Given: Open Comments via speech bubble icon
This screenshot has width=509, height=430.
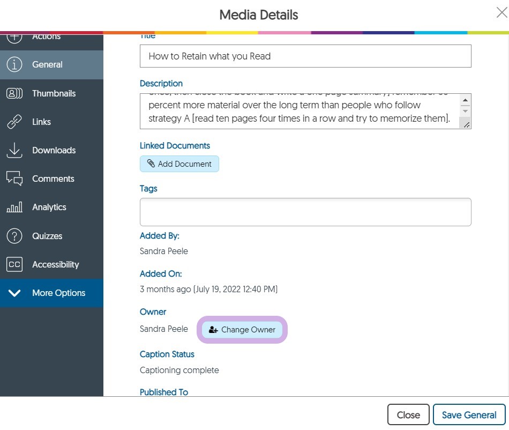Looking at the screenshot, I should click(x=14, y=179).
